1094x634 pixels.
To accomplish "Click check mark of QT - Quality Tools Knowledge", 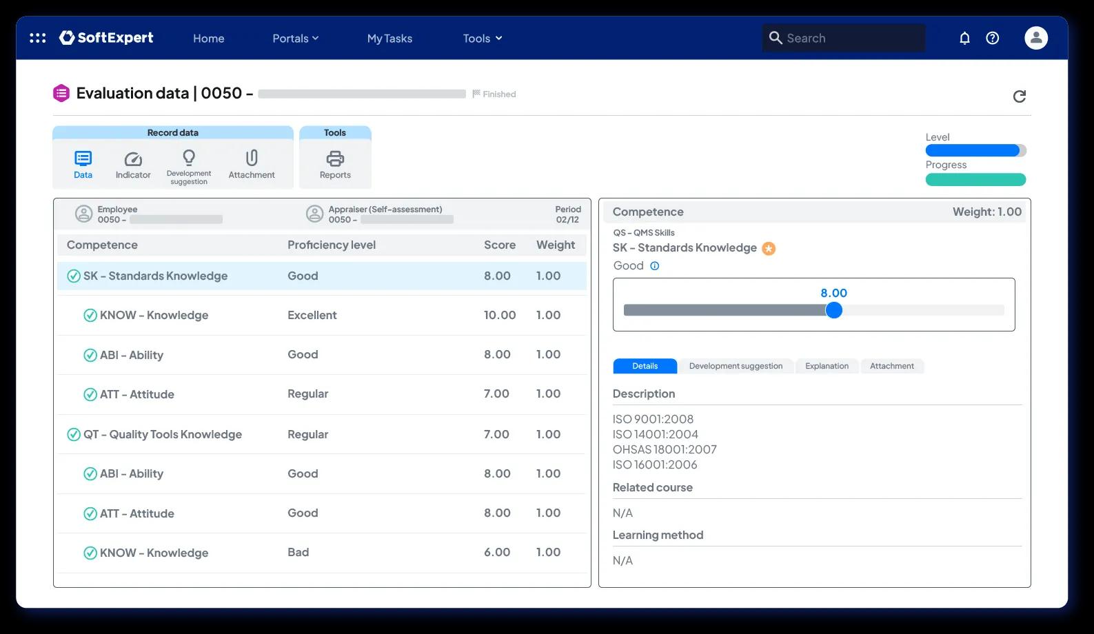I will tap(74, 434).
